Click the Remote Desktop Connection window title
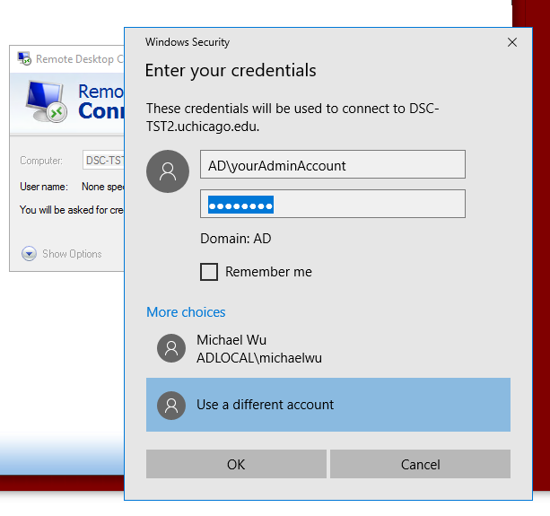Screen dimensions: 550x516 click(x=75, y=59)
